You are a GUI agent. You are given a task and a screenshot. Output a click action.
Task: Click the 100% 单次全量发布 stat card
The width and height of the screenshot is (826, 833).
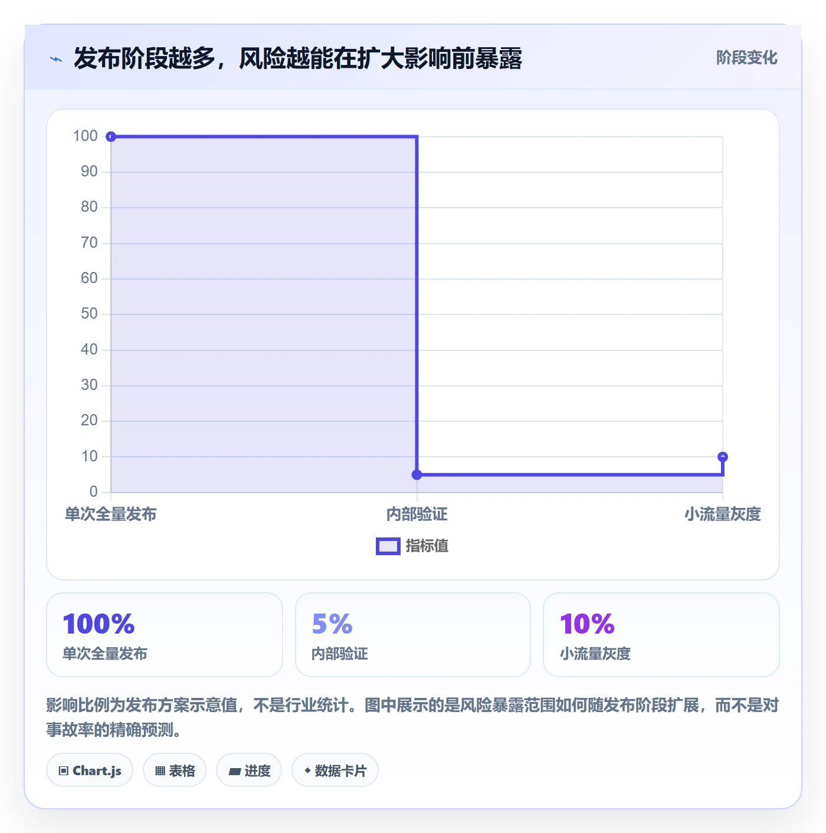point(165,635)
